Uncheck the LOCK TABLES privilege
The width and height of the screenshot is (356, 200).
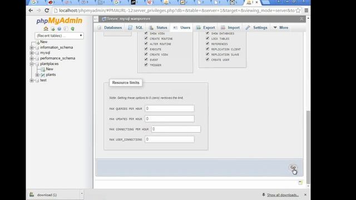(x=207, y=38)
